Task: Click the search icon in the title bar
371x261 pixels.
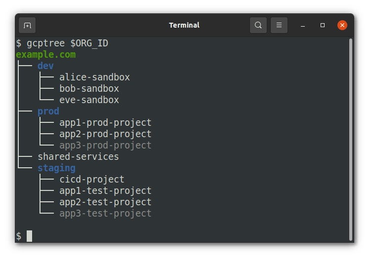Action: point(258,25)
